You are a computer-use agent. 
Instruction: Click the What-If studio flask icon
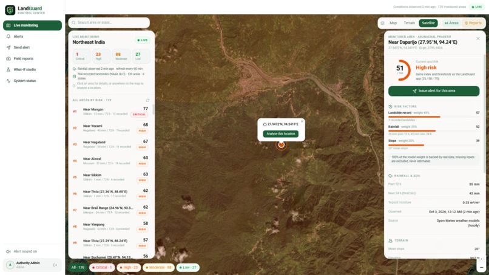click(8, 70)
